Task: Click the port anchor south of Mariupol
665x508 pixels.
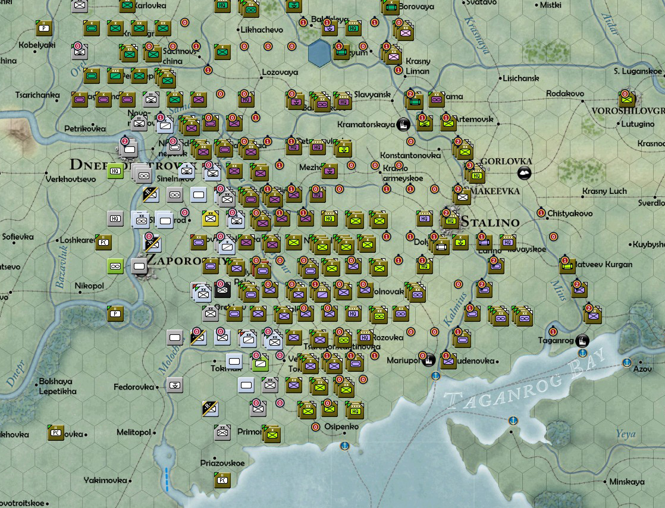Action: 435,377
